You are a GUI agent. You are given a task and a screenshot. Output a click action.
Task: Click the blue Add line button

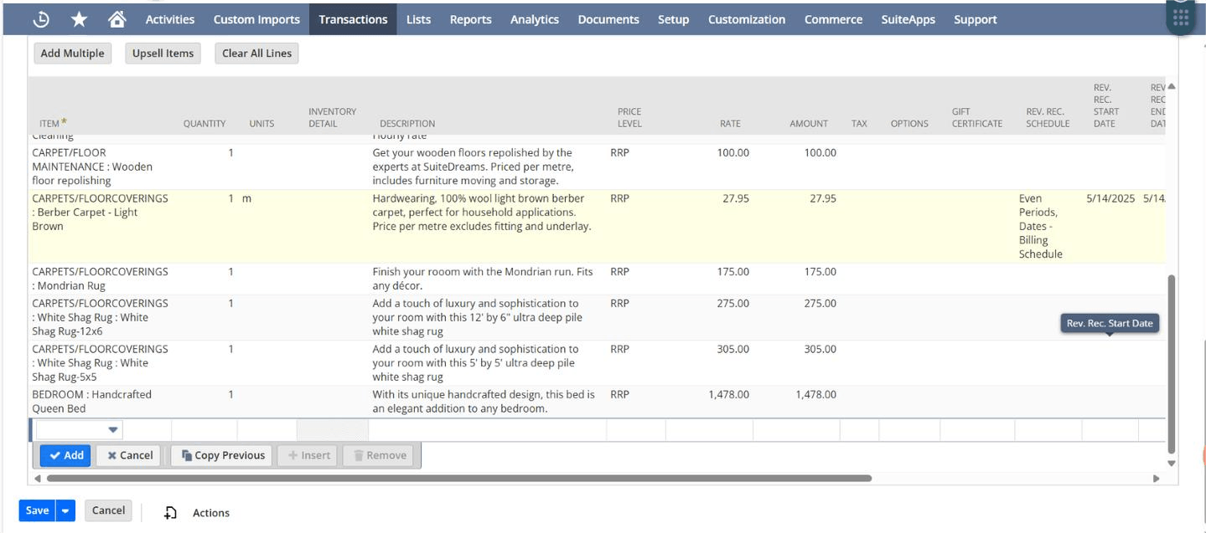point(65,455)
